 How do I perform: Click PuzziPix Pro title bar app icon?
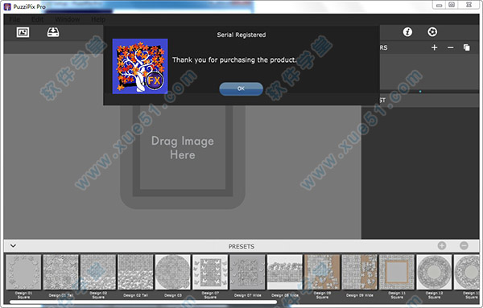click(x=7, y=6)
